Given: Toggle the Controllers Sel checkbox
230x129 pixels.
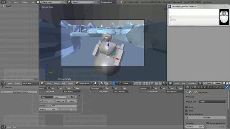Looking at the screenshot, I should coord(105,88).
